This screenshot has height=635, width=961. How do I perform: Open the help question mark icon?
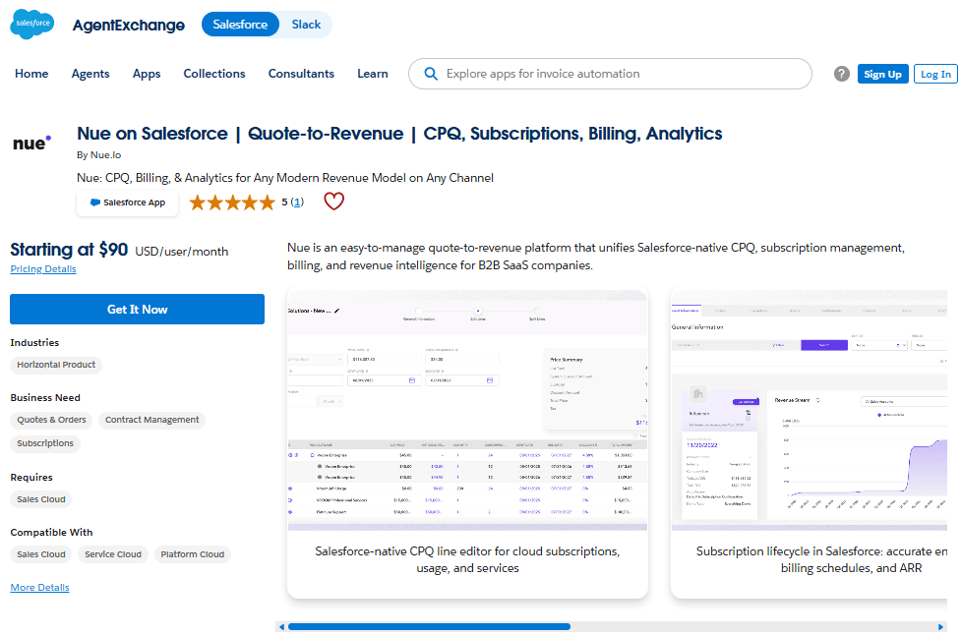click(x=841, y=74)
